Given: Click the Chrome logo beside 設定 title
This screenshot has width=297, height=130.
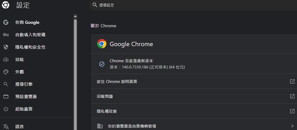Looking at the screenshot, I should pyautogui.click(x=6, y=5).
